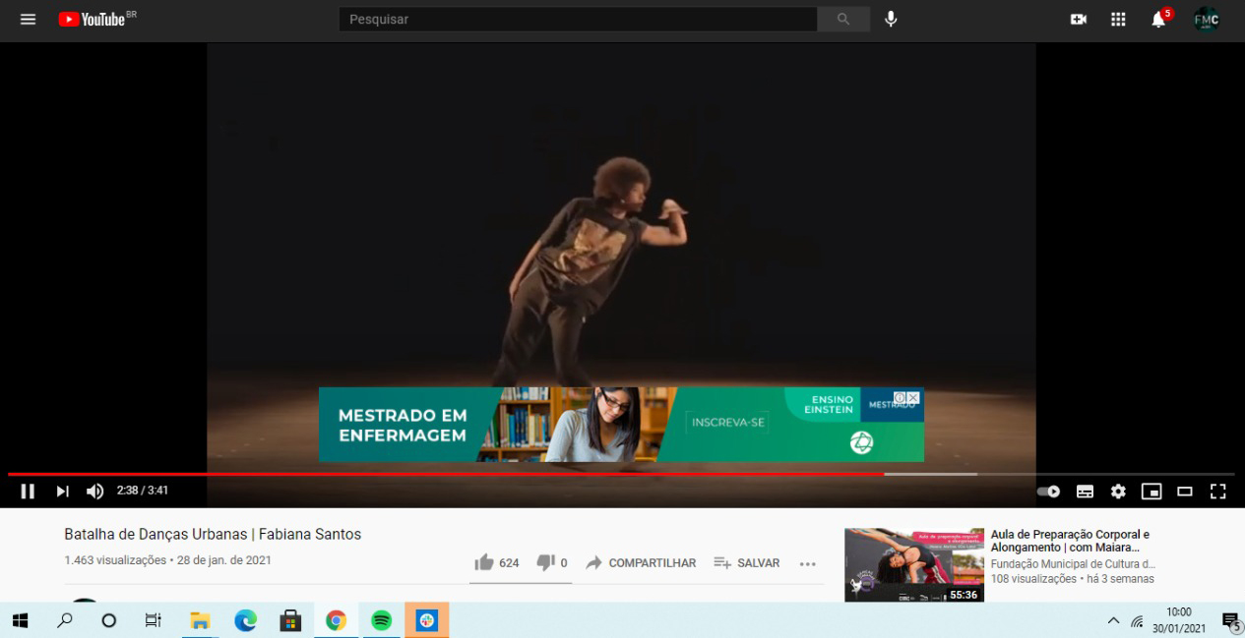Close the Mestrado em Enfermagem ad banner
This screenshot has height=638, width=1245.
(x=913, y=397)
